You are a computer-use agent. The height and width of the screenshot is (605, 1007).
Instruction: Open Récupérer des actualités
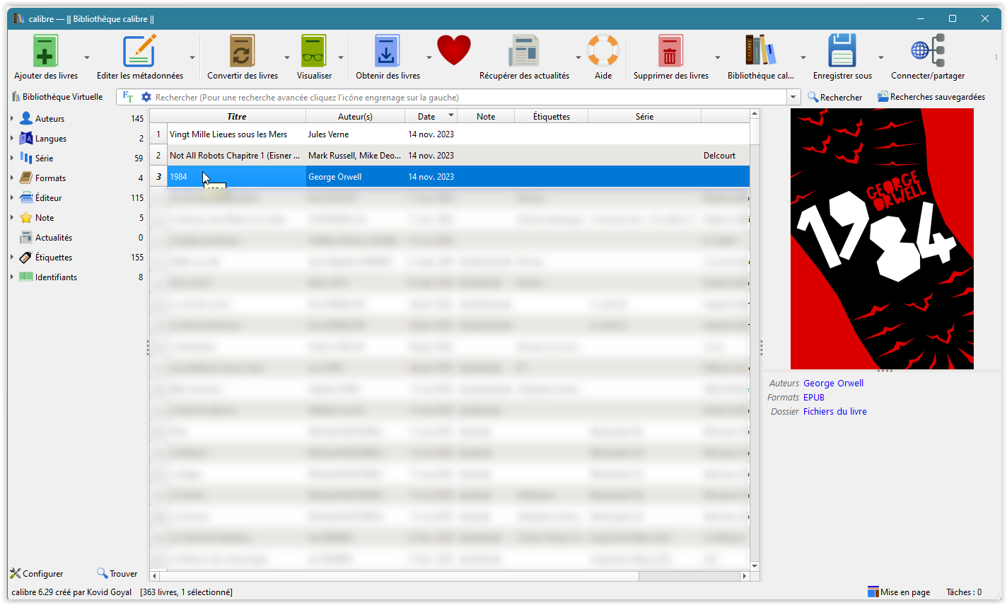click(x=523, y=52)
